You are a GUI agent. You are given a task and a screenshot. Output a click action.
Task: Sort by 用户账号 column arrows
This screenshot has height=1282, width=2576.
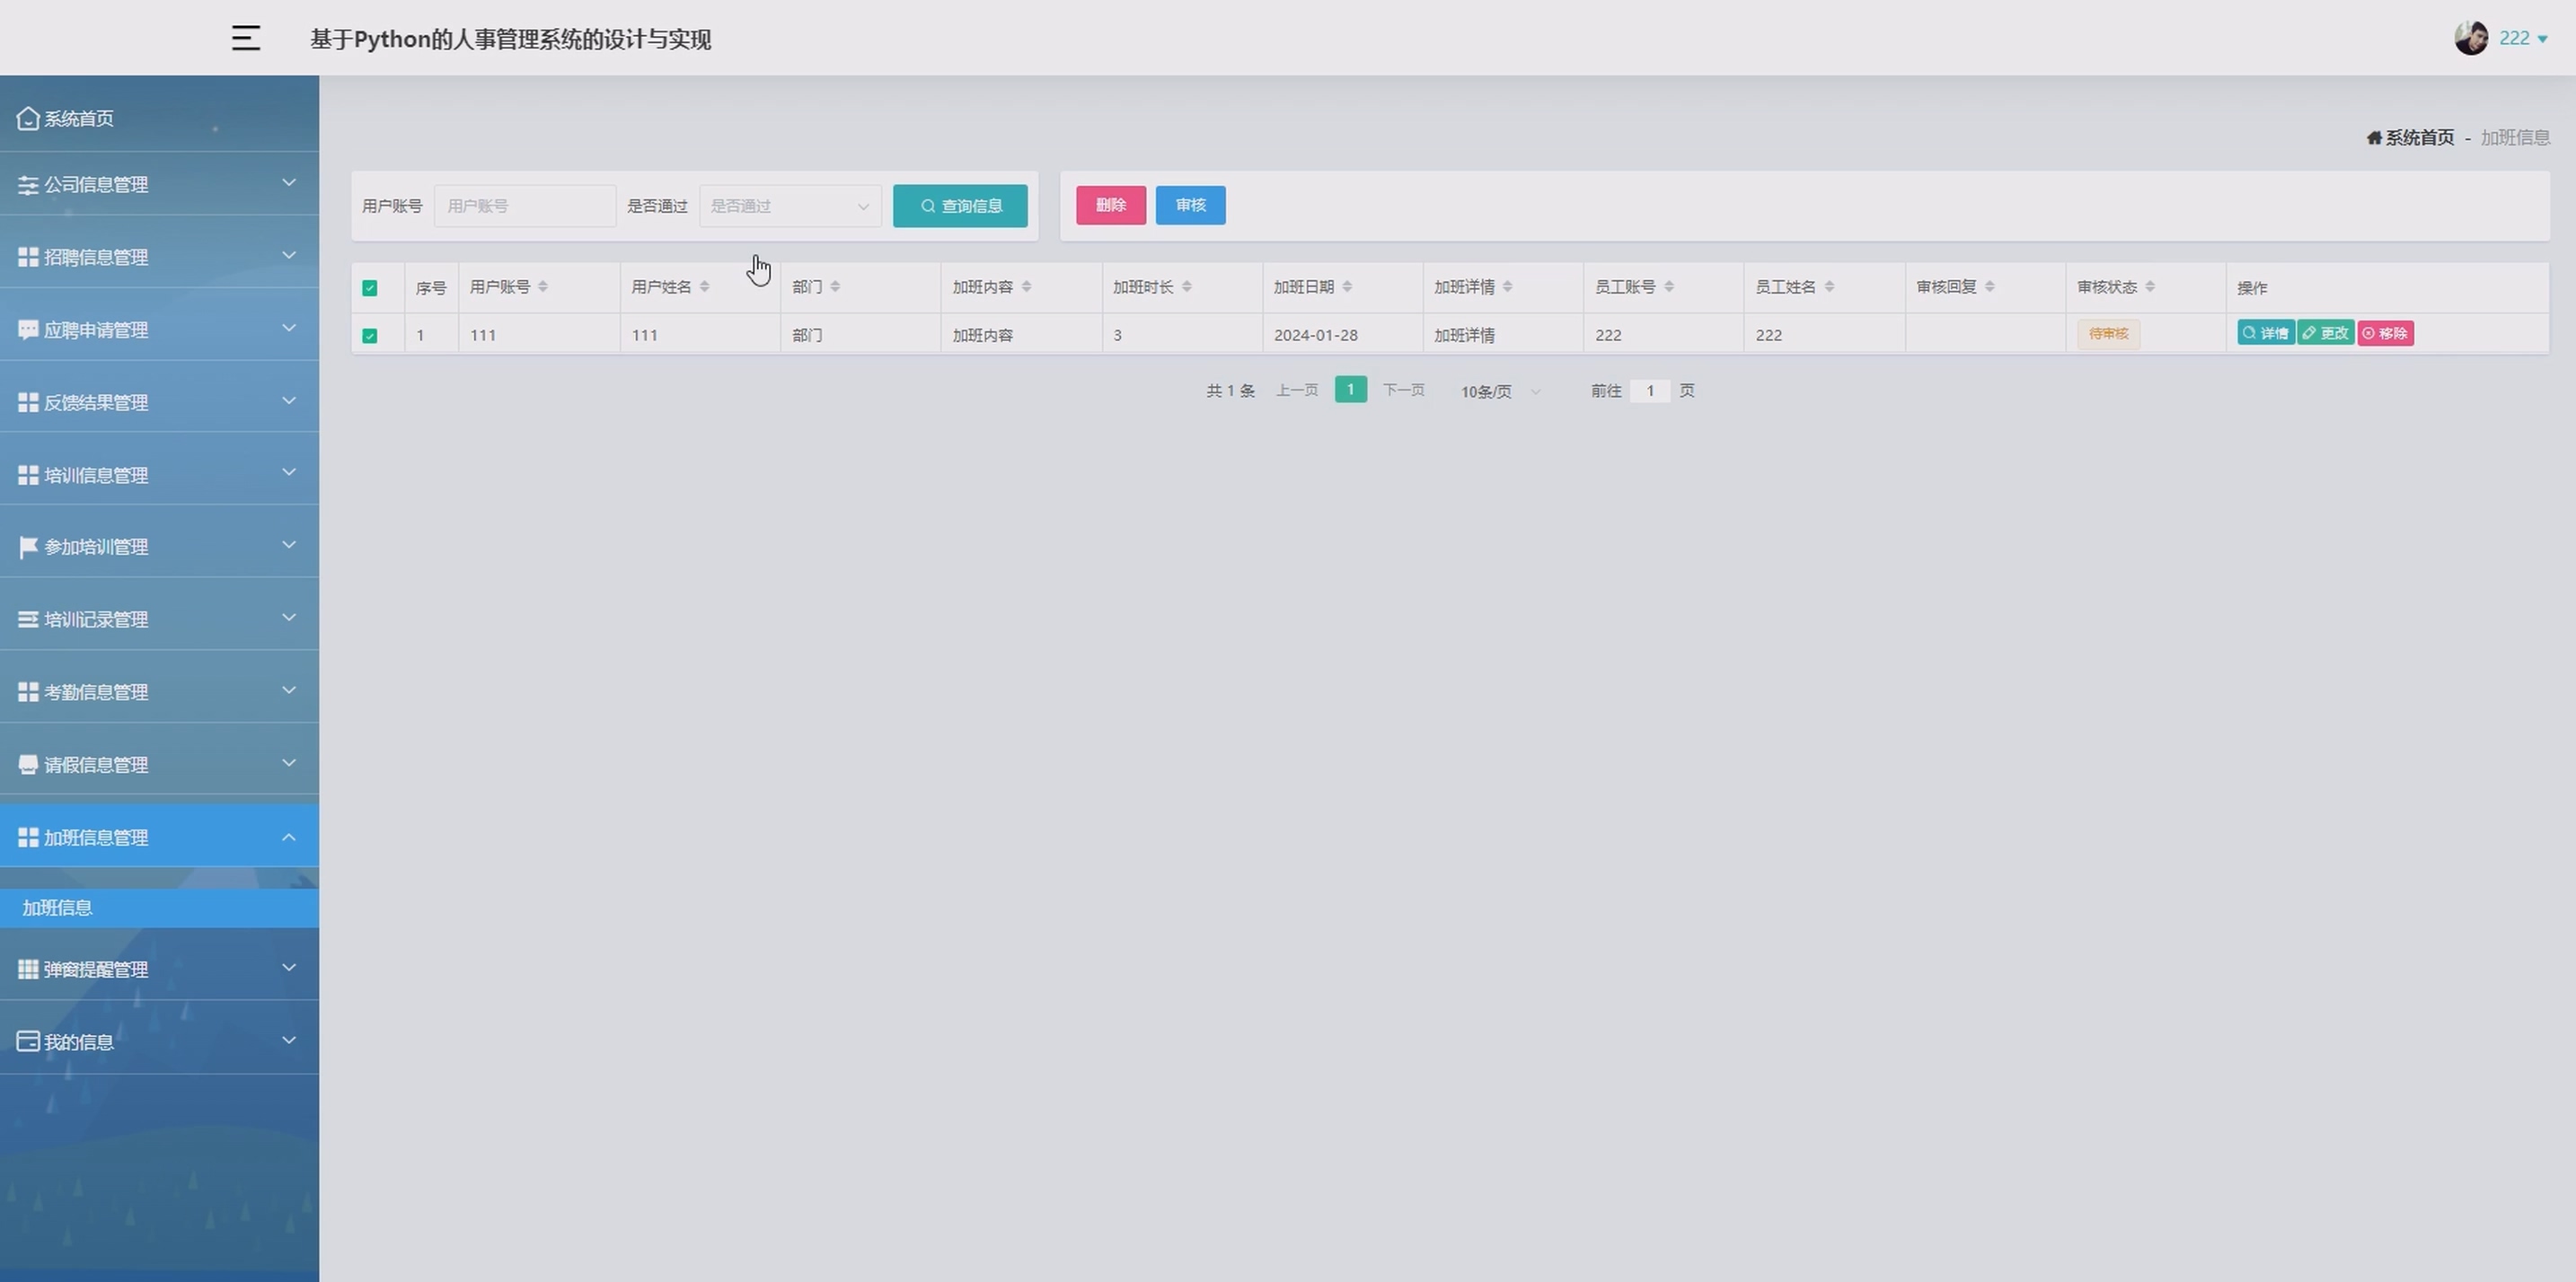543,286
